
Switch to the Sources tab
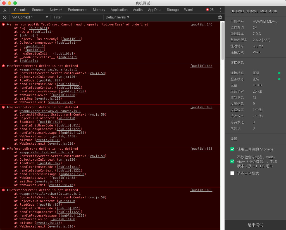[x=38, y=10]
